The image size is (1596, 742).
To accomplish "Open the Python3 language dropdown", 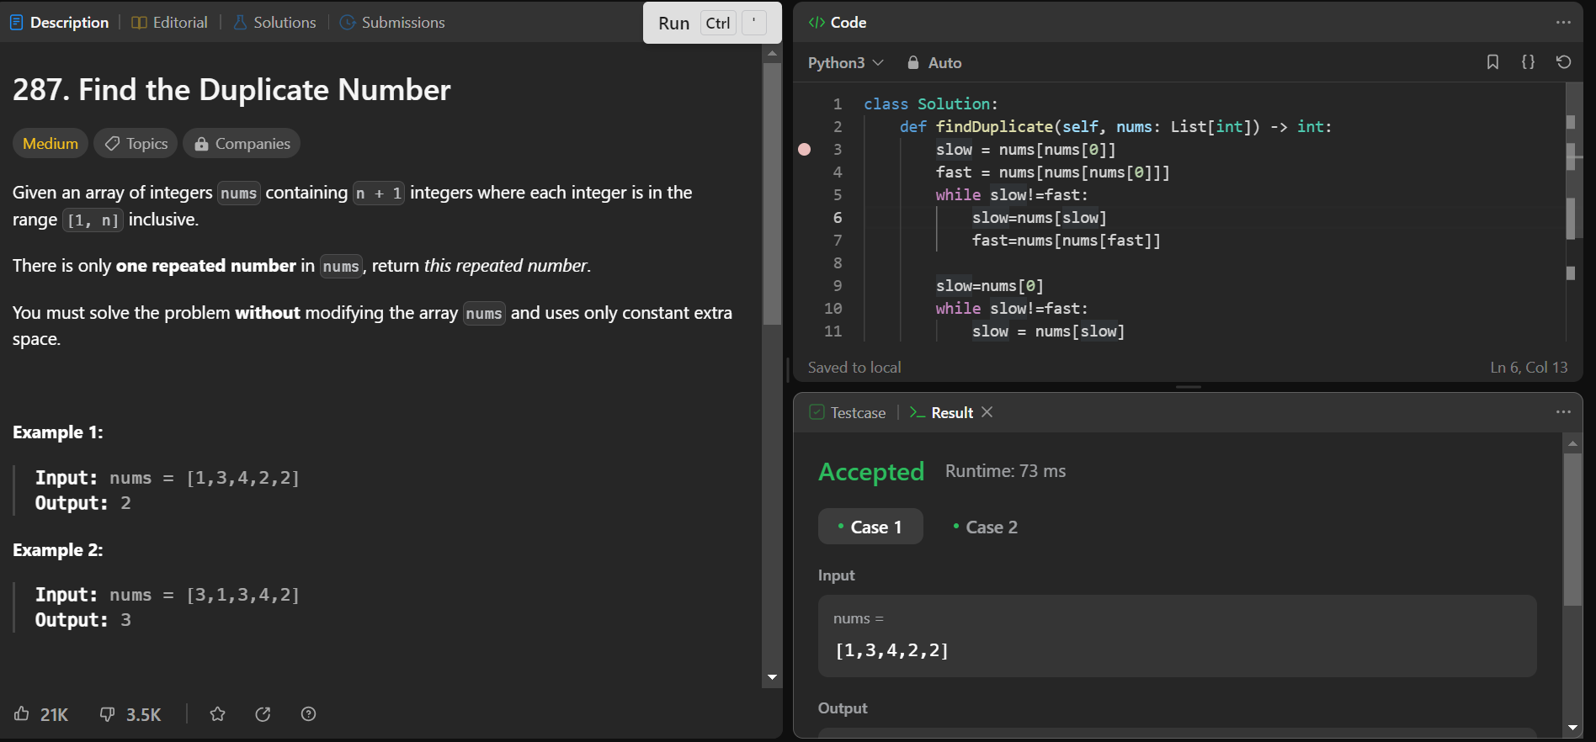I will click(845, 63).
